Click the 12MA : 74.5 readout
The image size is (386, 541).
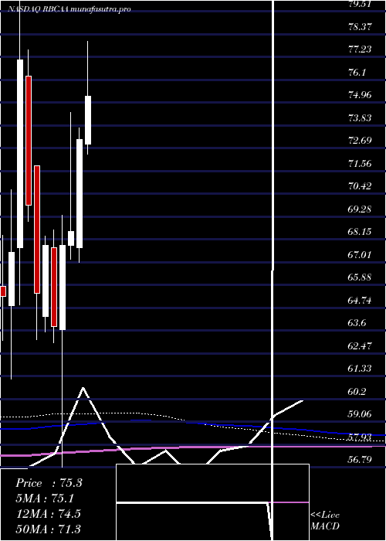tap(48, 514)
